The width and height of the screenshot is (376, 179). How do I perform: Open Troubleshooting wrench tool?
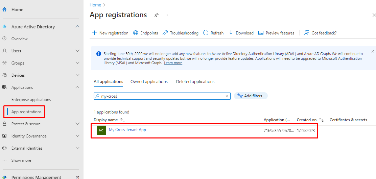pyautogui.click(x=165, y=33)
